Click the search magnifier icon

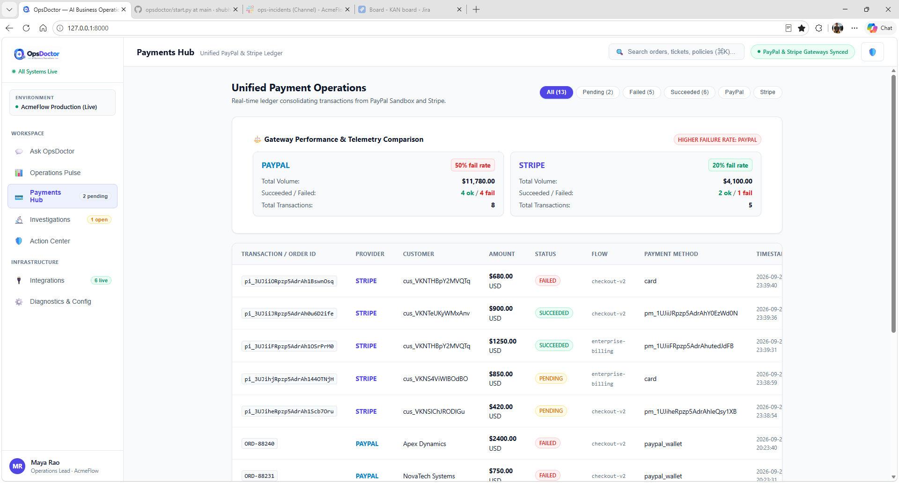[619, 52]
